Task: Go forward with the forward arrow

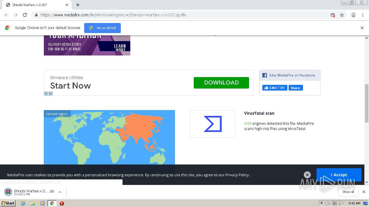Action: 16,15
